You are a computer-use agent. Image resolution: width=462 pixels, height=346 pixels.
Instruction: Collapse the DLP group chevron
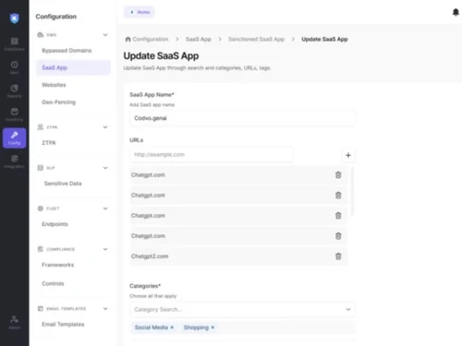(105, 168)
